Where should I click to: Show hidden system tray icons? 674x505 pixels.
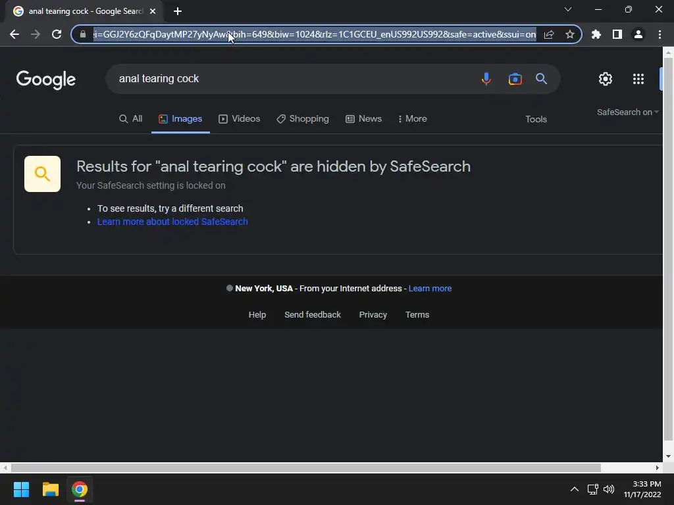pyautogui.click(x=574, y=489)
